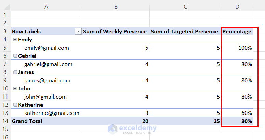Screen dimensions: 265x140
Task: Click the Select All corner triangle
Action: coord(7,7)
